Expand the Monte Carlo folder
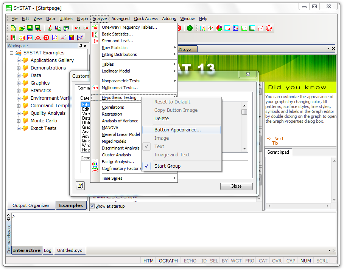Image resolution: width=344 pixels, height=270 pixels. click(19, 121)
